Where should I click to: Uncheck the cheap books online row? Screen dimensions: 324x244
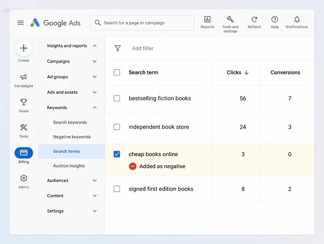(117, 154)
